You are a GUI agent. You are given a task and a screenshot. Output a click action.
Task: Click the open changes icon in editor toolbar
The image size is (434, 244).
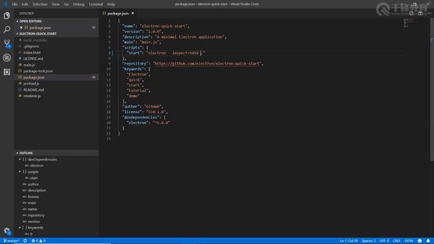tap(412, 14)
